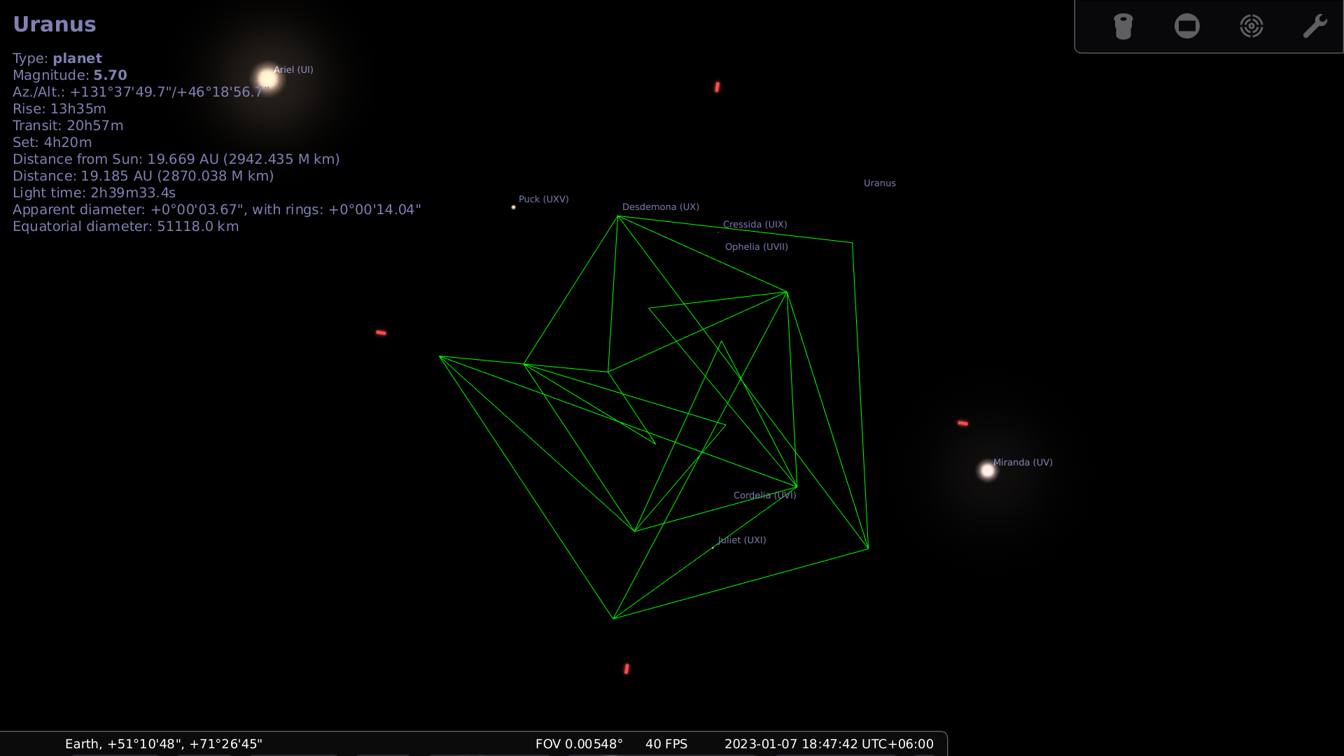Viewport: 1344px width, 756px height.
Task: Select the Ariel (UI) moon label
Action: pyautogui.click(x=293, y=69)
